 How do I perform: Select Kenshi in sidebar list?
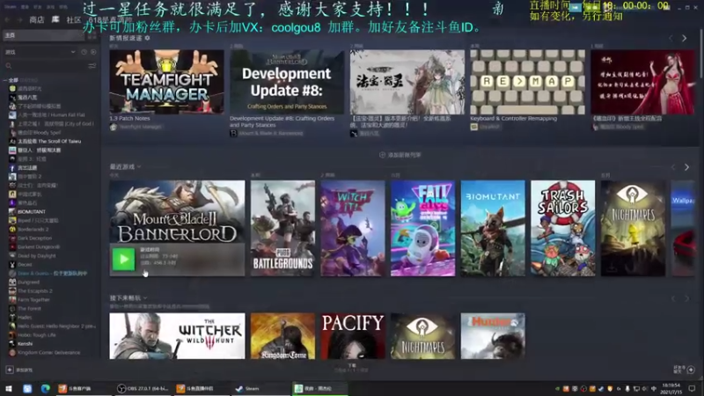(x=26, y=343)
